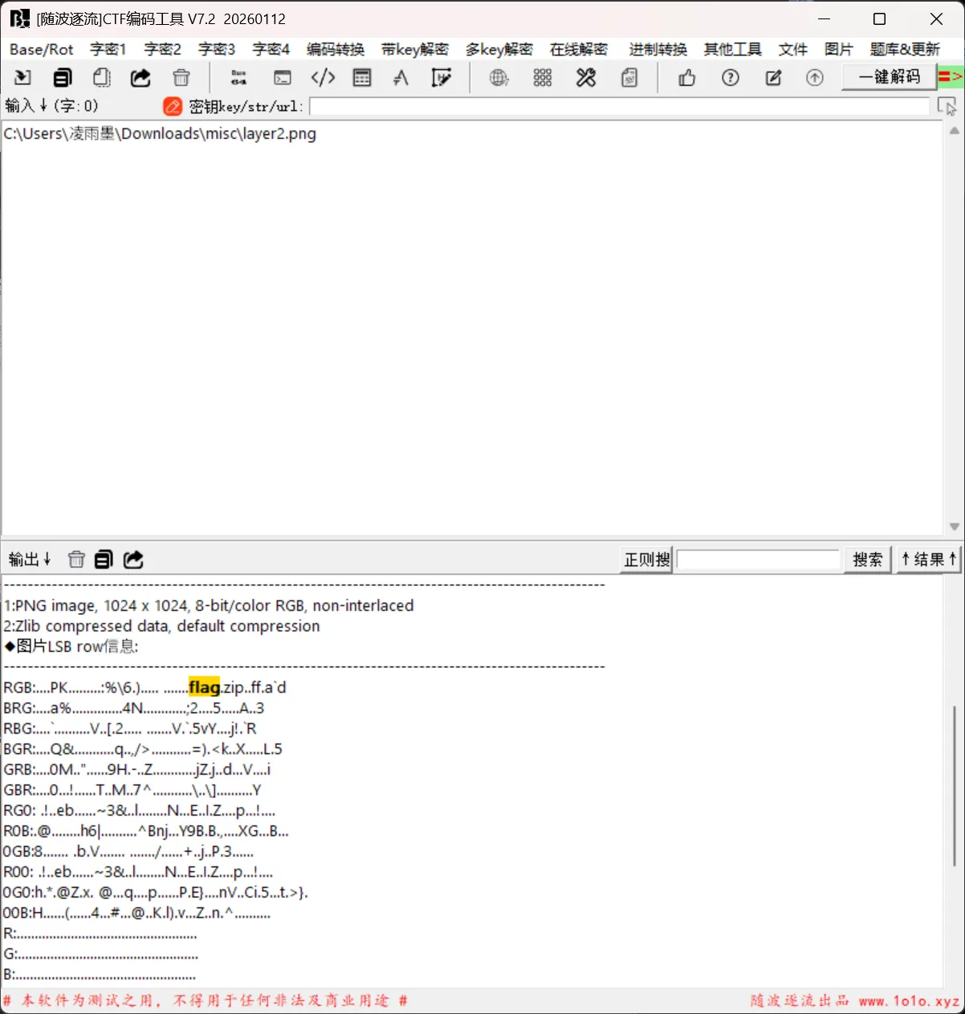Click the output pane vertical scrollbar thumb
Screen dimensions: 965x1014
pos(955,785)
